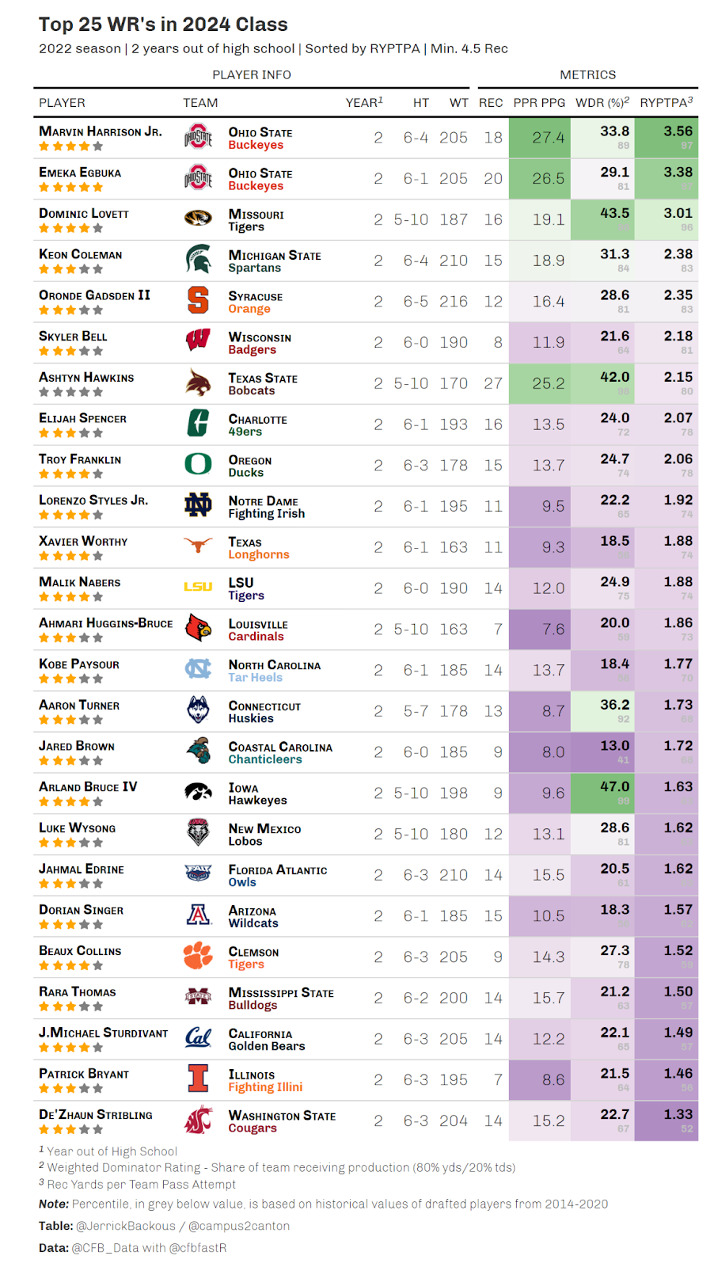Click the RYPTPA column header
The width and height of the screenshot is (714, 1267).
666,103
